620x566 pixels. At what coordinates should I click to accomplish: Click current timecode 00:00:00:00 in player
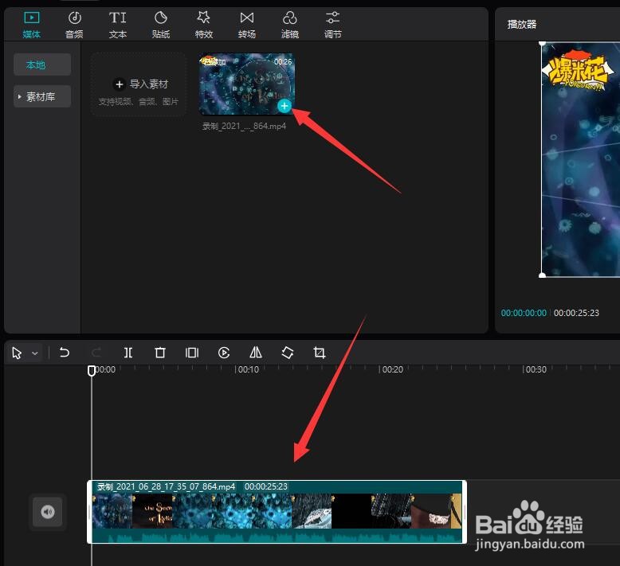click(x=524, y=313)
